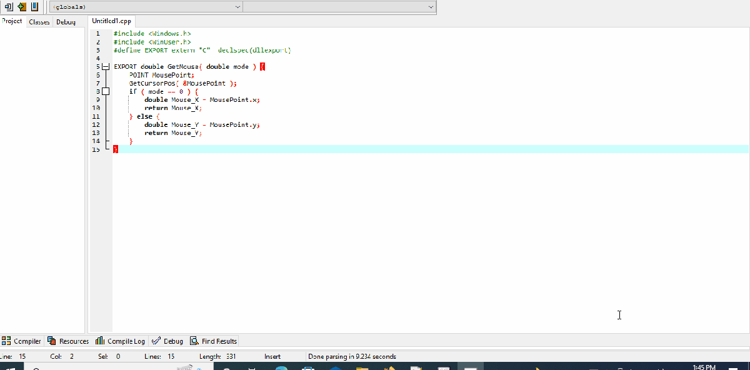Viewport: 750px width, 370px height.
Task: Click the Insert mode indicator in the status bar
Action: [272, 356]
